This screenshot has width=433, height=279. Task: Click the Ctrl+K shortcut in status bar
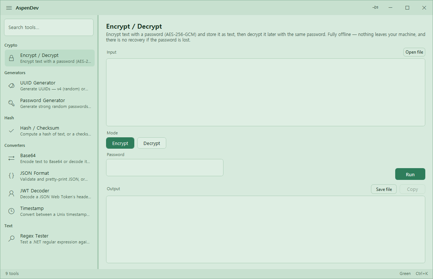(422, 273)
